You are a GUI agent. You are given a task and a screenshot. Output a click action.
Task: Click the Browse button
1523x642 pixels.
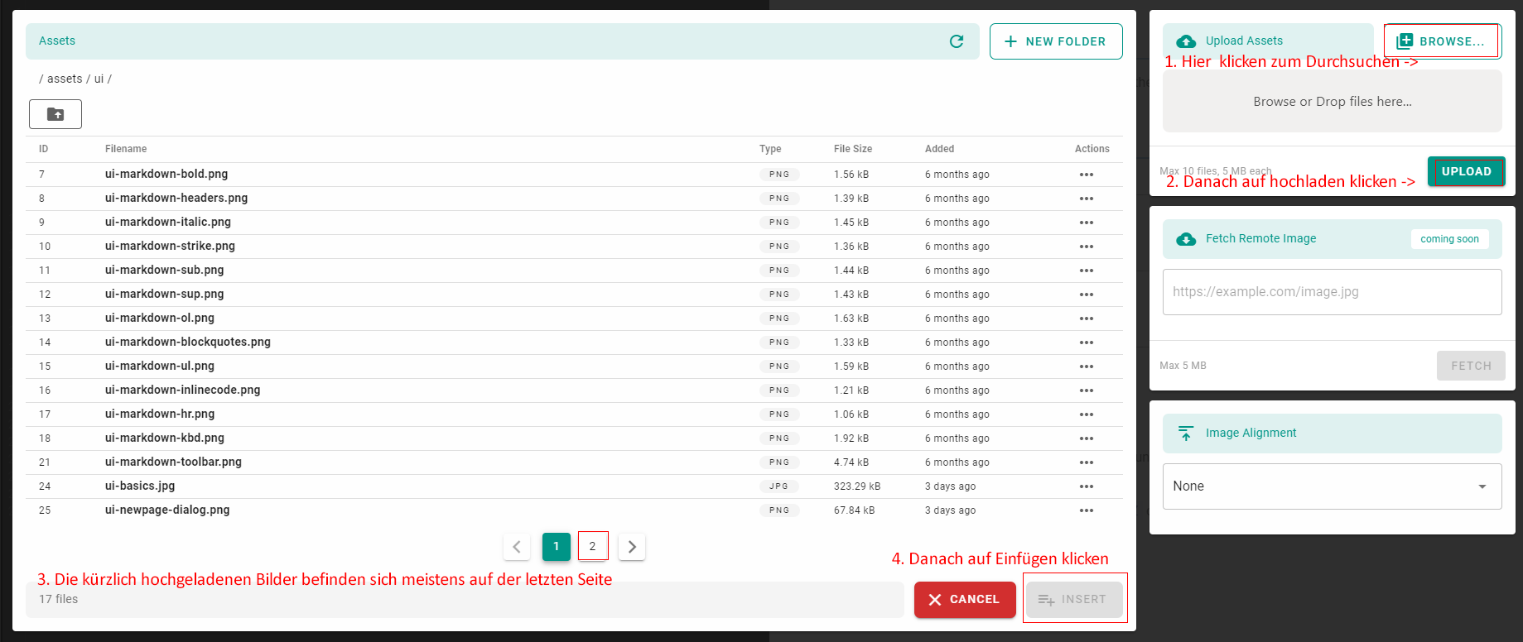[x=1441, y=41]
